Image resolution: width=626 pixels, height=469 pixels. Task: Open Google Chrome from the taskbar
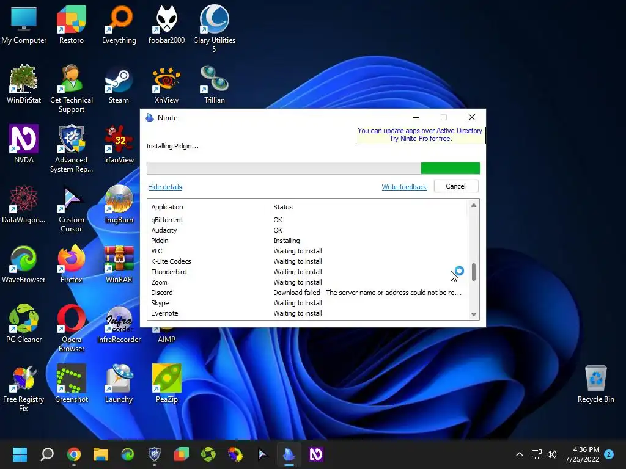[x=74, y=454]
